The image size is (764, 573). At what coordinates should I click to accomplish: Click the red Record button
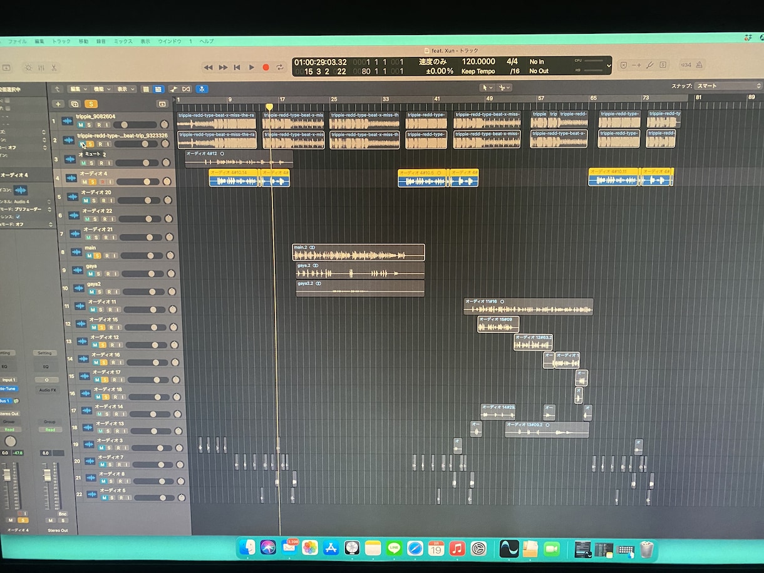[266, 67]
